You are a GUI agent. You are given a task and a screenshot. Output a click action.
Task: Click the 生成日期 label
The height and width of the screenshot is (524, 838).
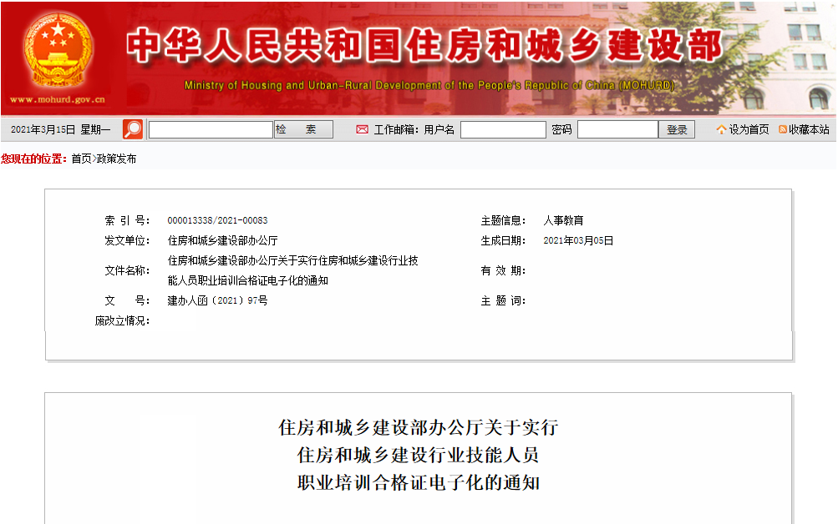pyautogui.click(x=504, y=240)
